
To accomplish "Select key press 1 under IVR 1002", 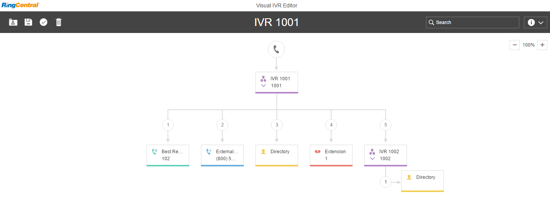I will coord(386,182).
